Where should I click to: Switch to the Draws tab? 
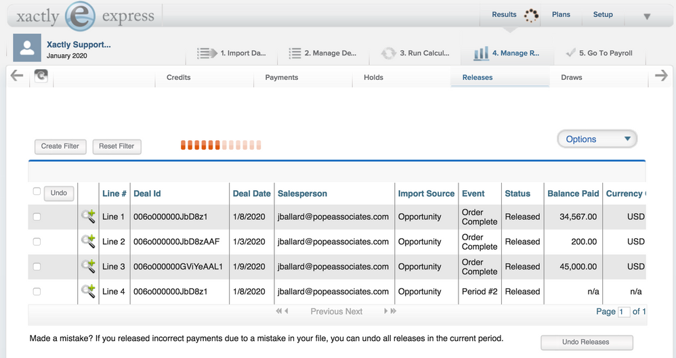pos(571,77)
